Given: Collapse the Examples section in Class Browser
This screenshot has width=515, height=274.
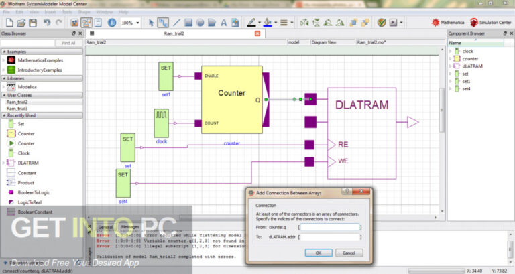Looking at the screenshot, I should [x=4, y=52].
